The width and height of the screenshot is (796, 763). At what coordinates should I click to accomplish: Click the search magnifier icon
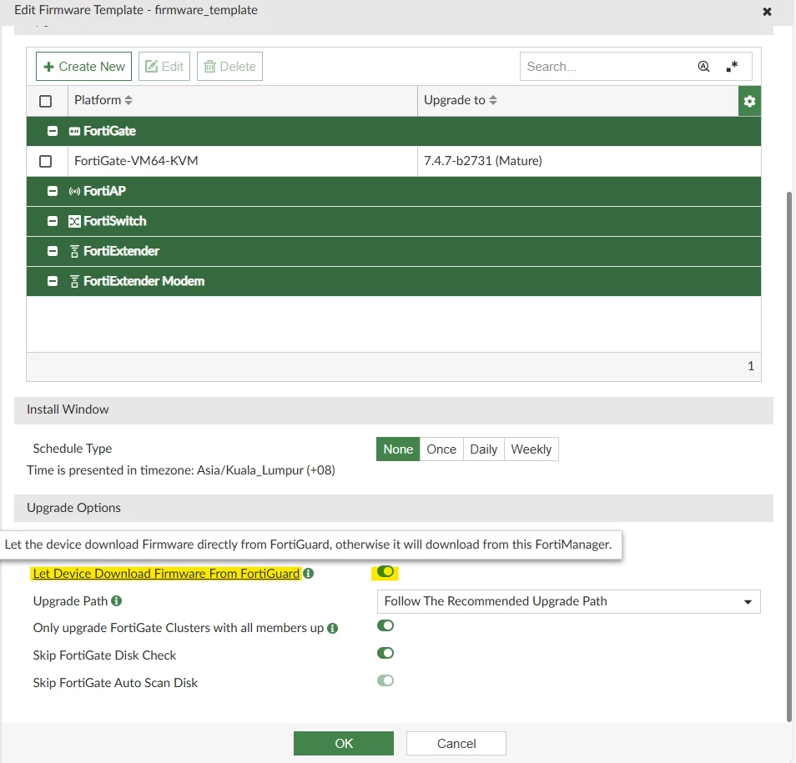pos(703,67)
